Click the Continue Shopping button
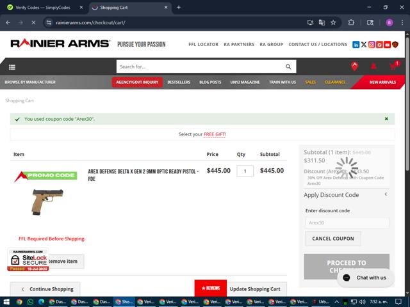This screenshot has width=410, height=307. click(x=45, y=289)
